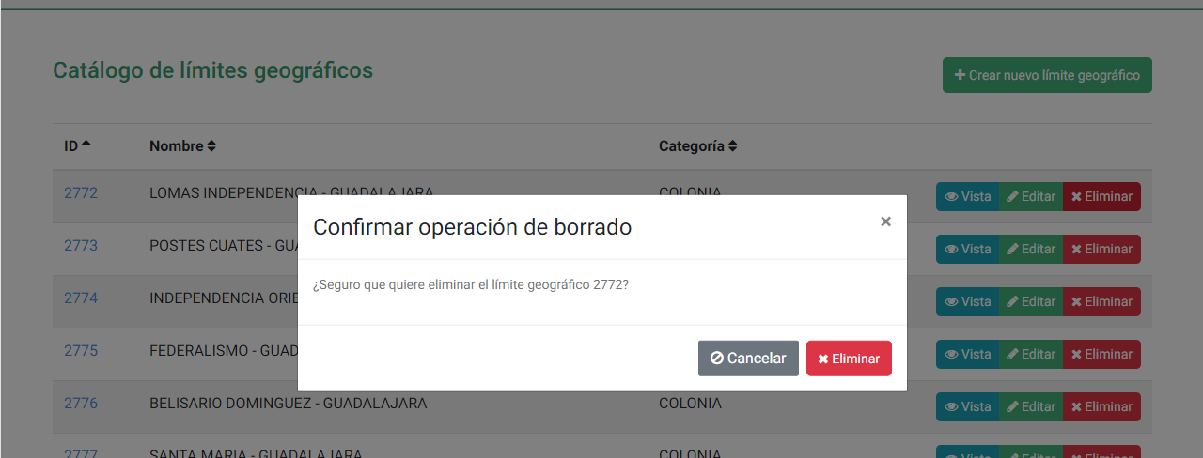1203x458 pixels.
Task: Edit row 2774 with Editar button
Action: click(x=1031, y=301)
